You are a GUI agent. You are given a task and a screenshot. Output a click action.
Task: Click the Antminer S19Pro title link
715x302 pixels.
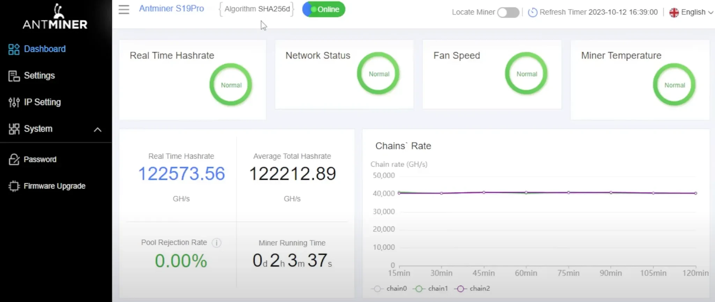point(171,9)
